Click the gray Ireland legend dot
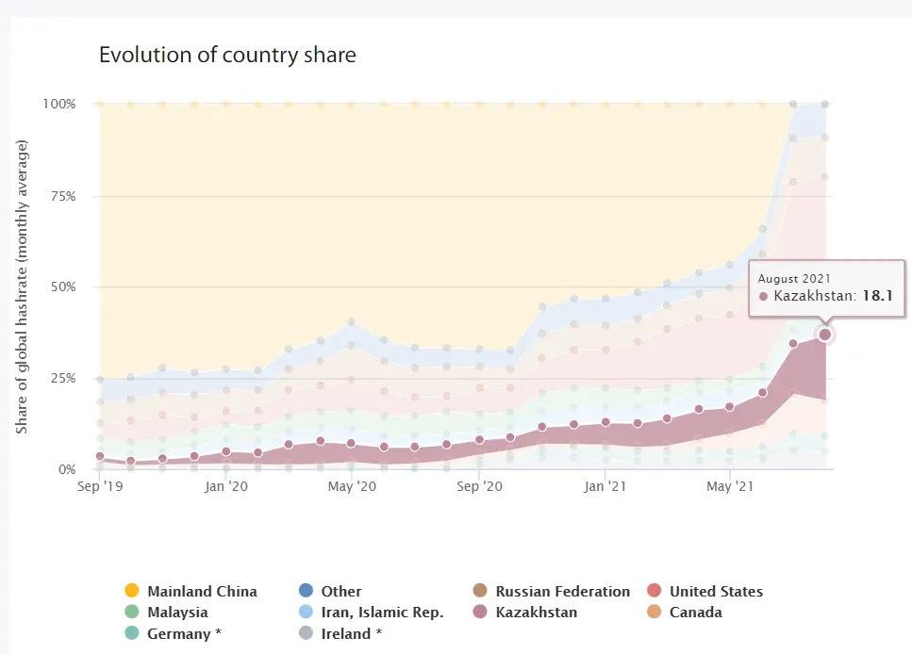912x654 pixels. 306,633
